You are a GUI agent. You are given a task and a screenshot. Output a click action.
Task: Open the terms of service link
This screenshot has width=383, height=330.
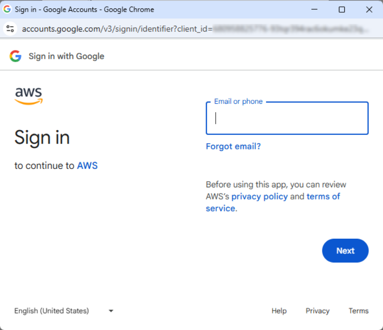tap(323, 197)
